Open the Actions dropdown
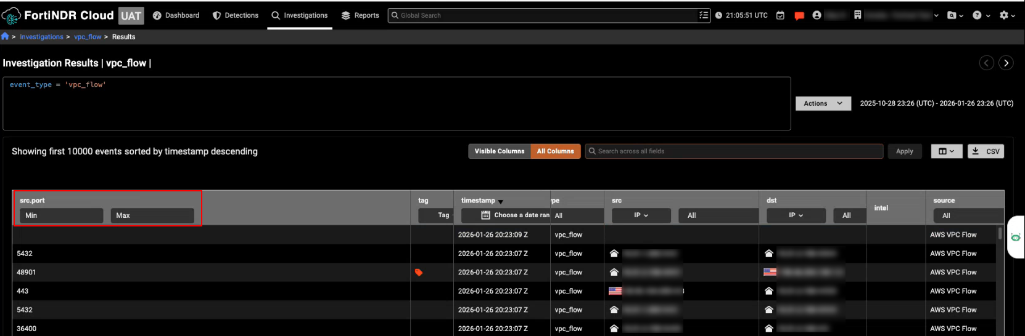This screenshot has width=1025, height=336. pos(823,103)
